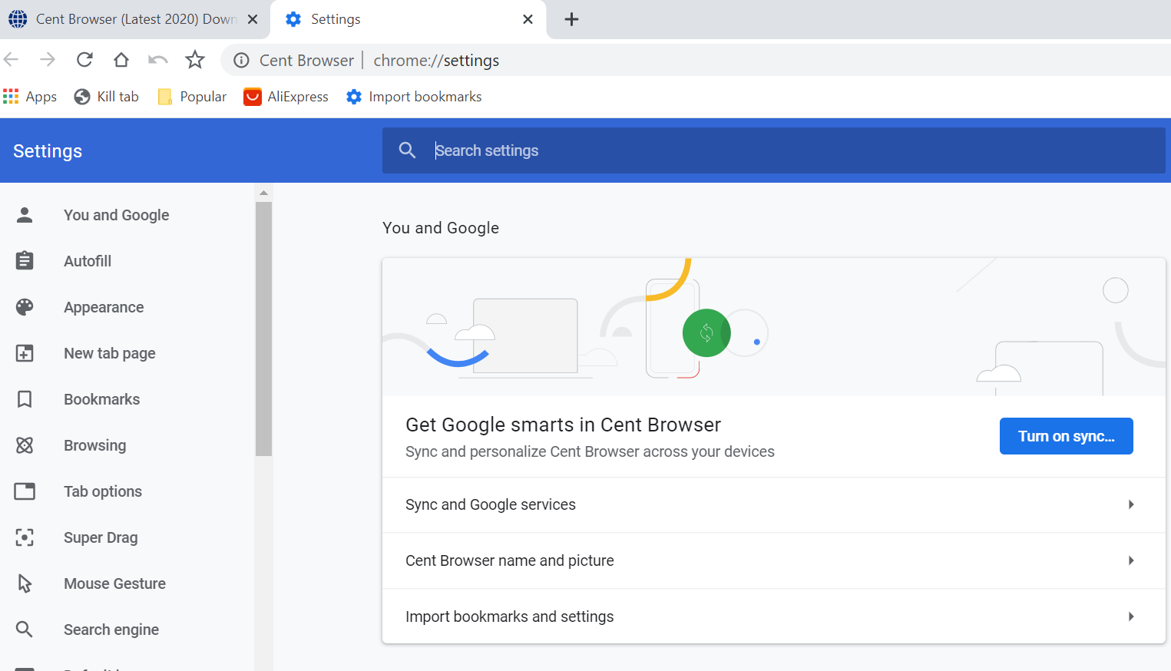Screen dimensions: 1171x671
Task: Click the browser forward arrow
Action: coord(48,60)
